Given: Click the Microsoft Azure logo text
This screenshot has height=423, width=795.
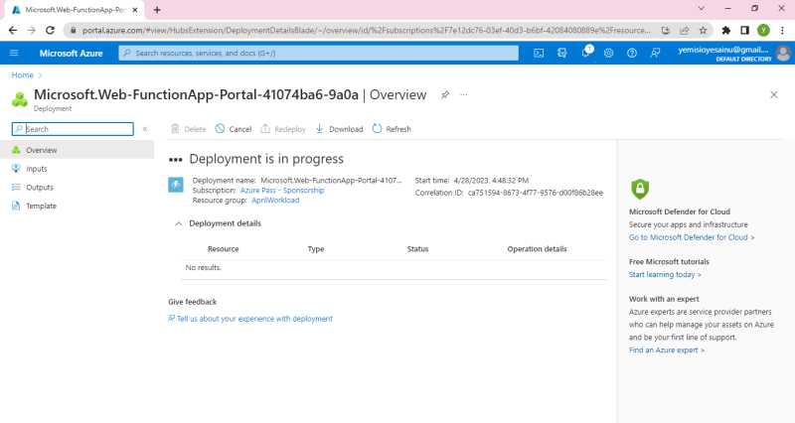Looking at the screenshot, I should point(71,53).
